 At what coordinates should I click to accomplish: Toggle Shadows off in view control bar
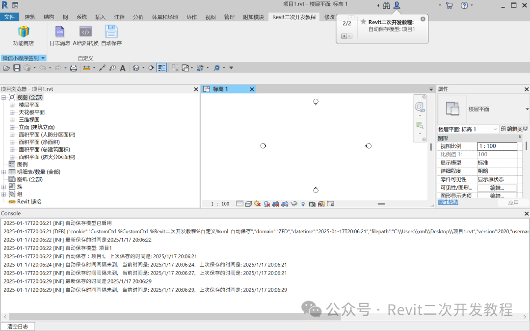[266, 204]
